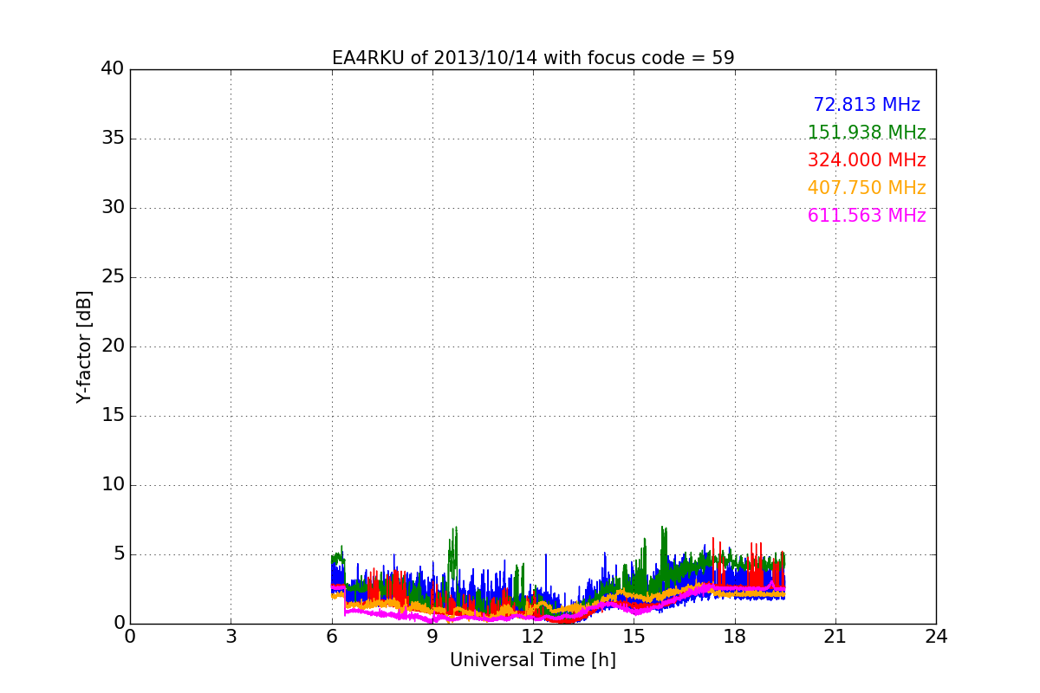Click the Universal Time [h] axis label
Screen dimensions: 1040x693
pyautogui.click(x=533, y=660)
